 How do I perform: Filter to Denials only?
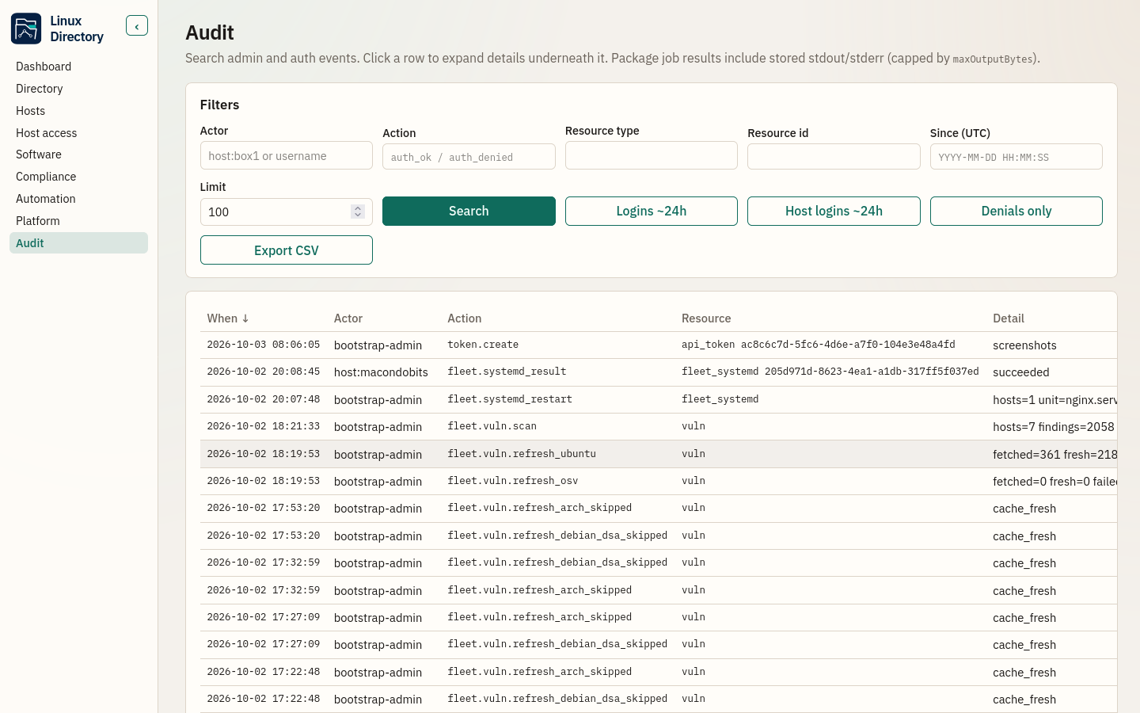click(1016, 212)
